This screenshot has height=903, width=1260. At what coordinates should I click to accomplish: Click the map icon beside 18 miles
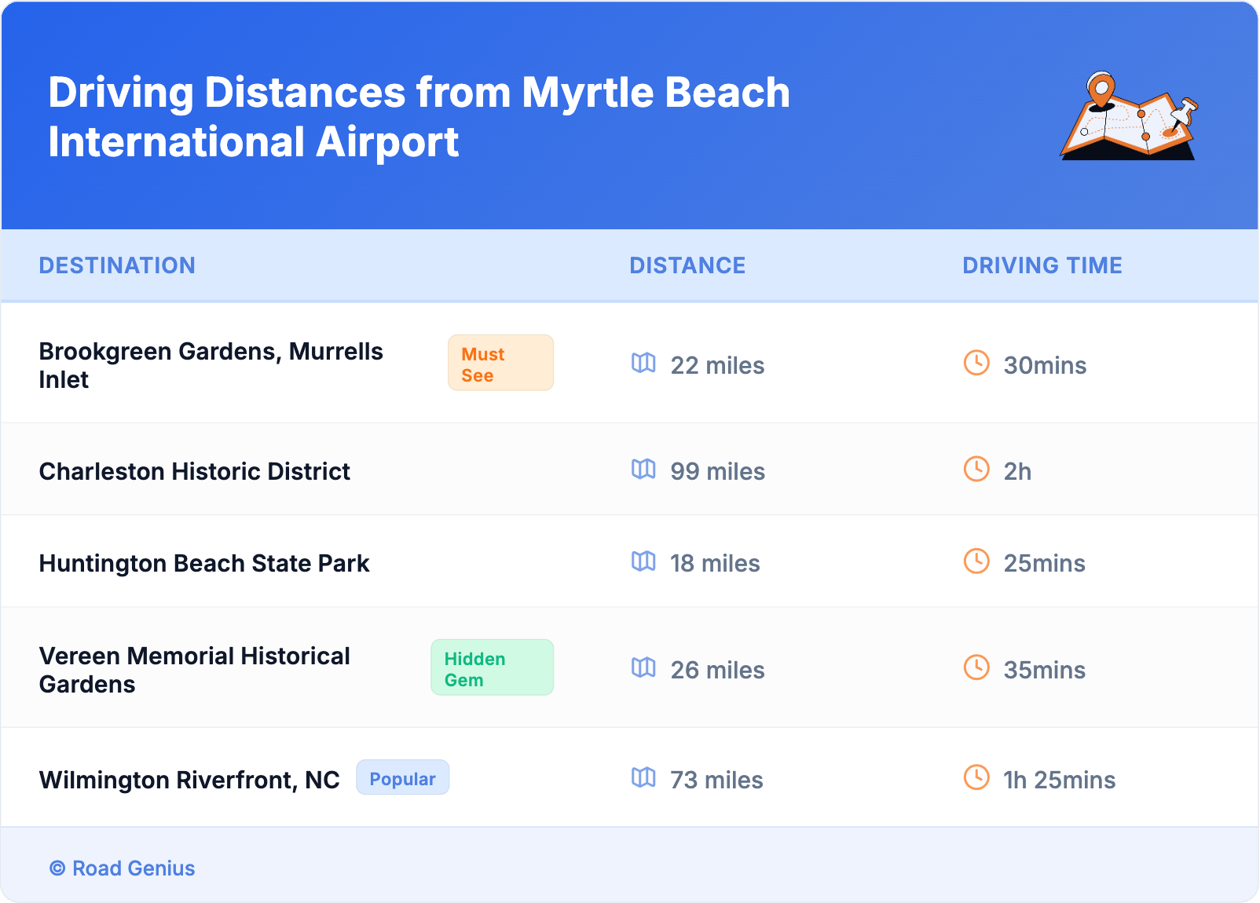click(x=643, y=561)
